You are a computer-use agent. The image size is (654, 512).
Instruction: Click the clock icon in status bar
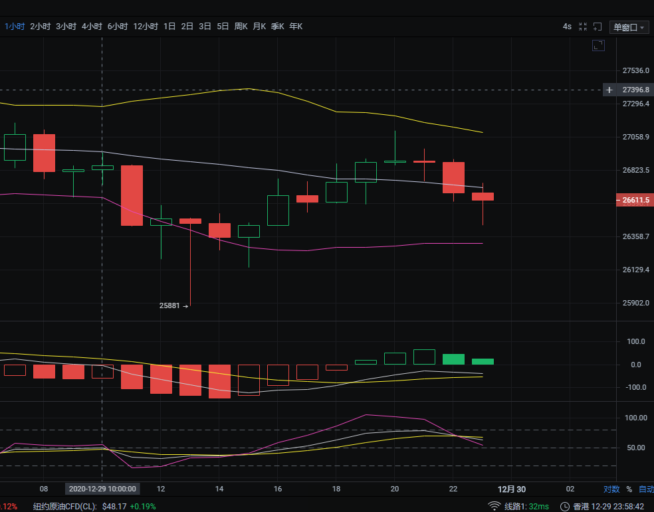tap(564, 507)
